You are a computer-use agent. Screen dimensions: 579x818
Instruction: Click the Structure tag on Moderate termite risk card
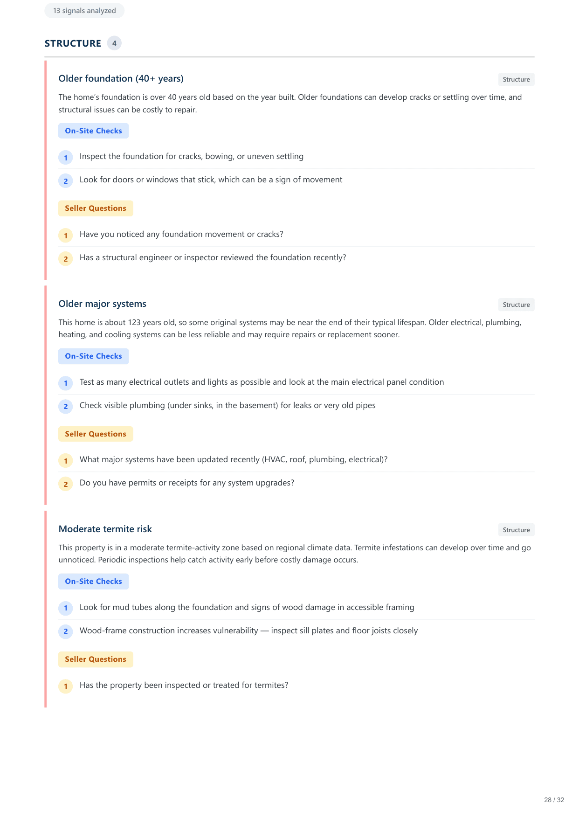[516, 530]
